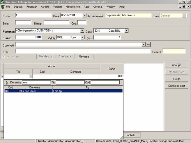
Task: Expand the Observatii dropdown arrow
Action: (144, 44)
